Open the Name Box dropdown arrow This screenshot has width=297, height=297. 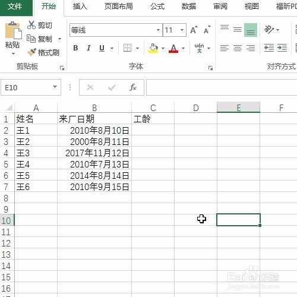[x=55, y=87]
